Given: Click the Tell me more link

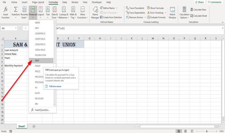Looking at the screenshot, I should (x=55, y=87).
